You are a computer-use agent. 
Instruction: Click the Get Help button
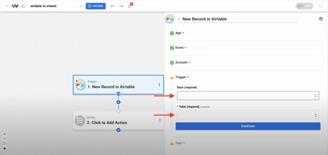coord(95,6)
